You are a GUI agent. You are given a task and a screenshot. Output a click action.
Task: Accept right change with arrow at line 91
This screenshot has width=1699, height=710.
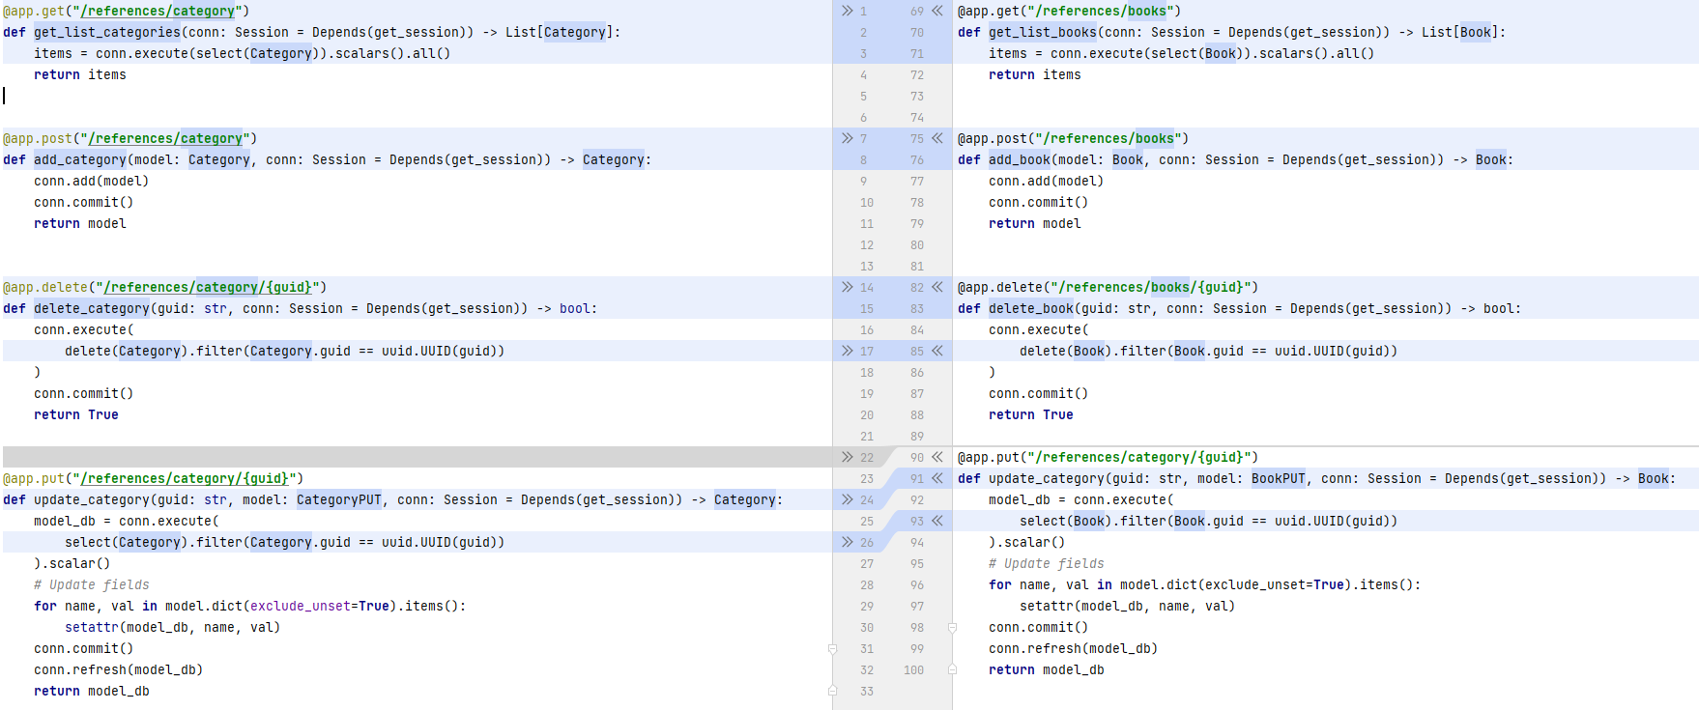click(936, 478)
